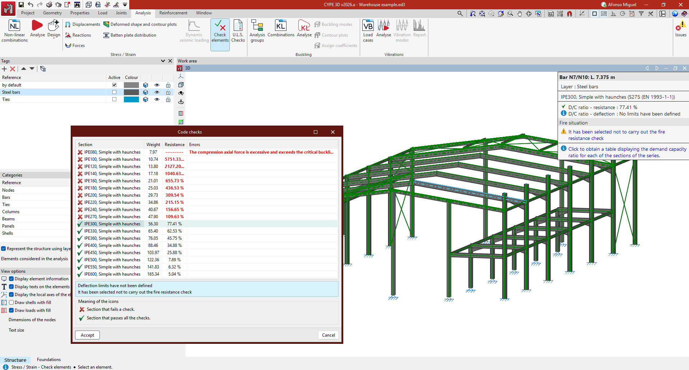This screenshot has height=370, width=689.
Task: Click the blue colour swatch for Ties
Action: [131, 99]
